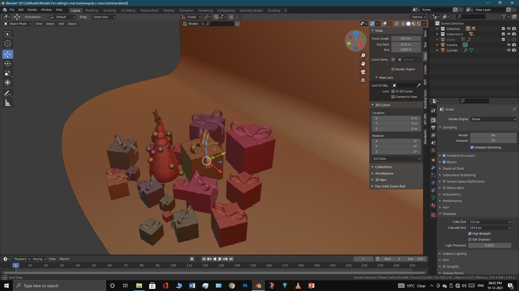Disable the Bloom checkbox
The height and width of the screenshot is (291, 519).
click(444, 162)
